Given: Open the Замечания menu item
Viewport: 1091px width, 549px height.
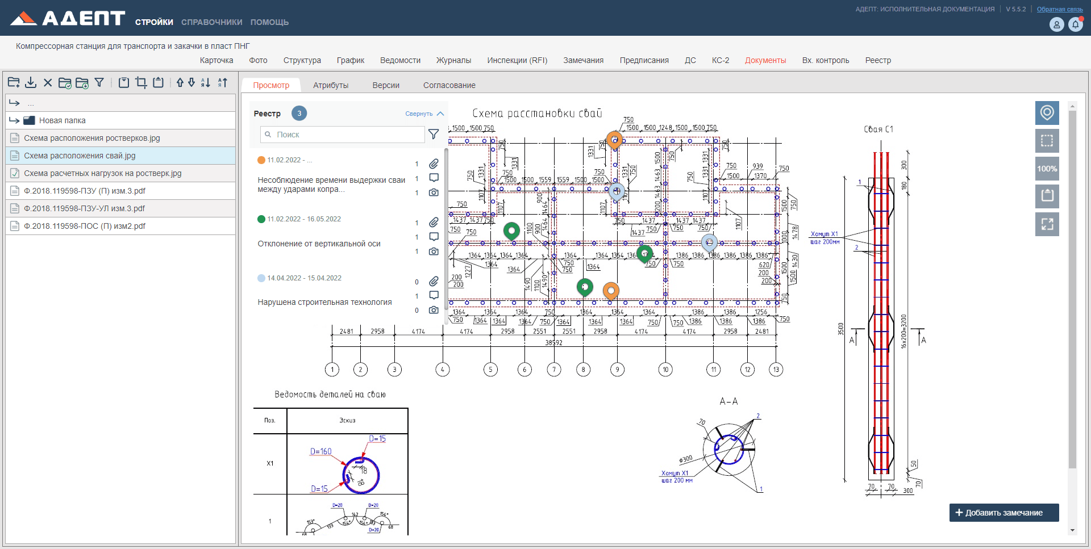Looking at the screenshot, I should pyautogui.click(x=583, y=60).
